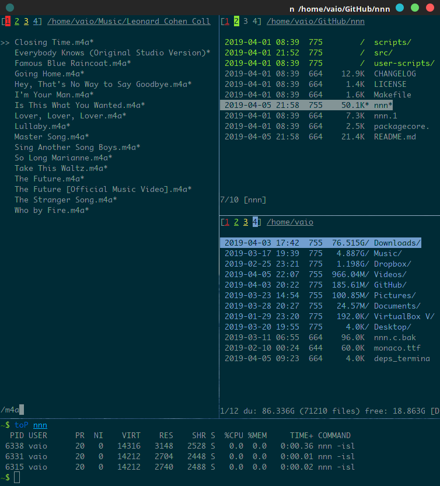Click the nnn argument in toP command

click(x=40, y=425)
